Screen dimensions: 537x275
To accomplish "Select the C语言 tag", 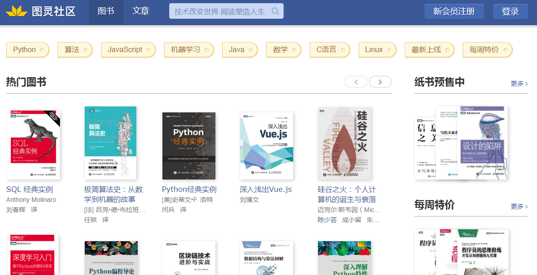I will click(330, 50).
